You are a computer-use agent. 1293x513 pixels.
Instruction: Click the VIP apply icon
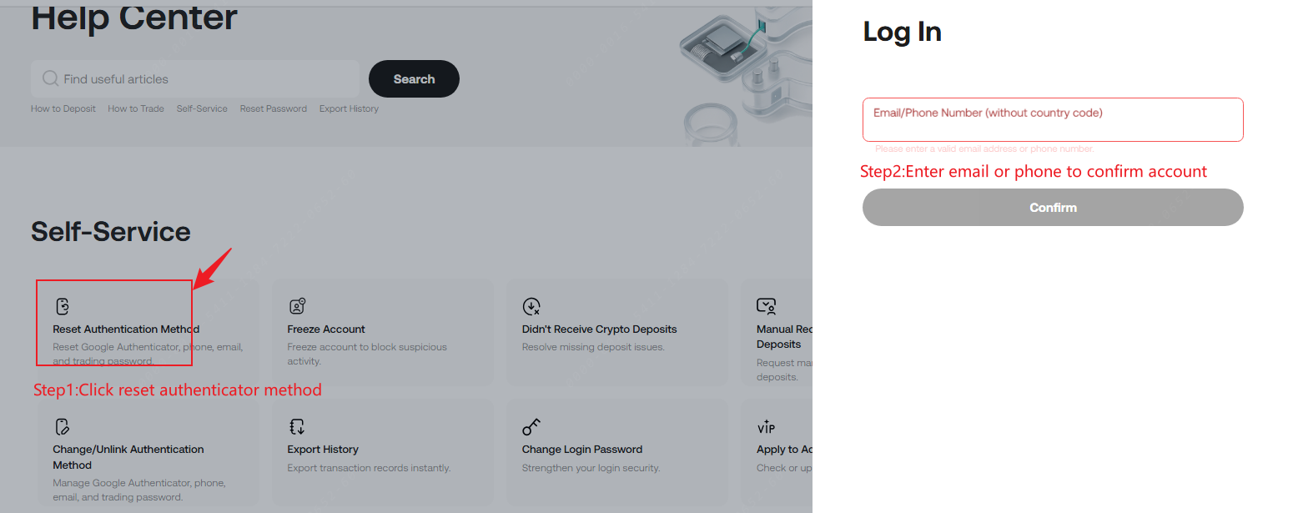point(766,427)
